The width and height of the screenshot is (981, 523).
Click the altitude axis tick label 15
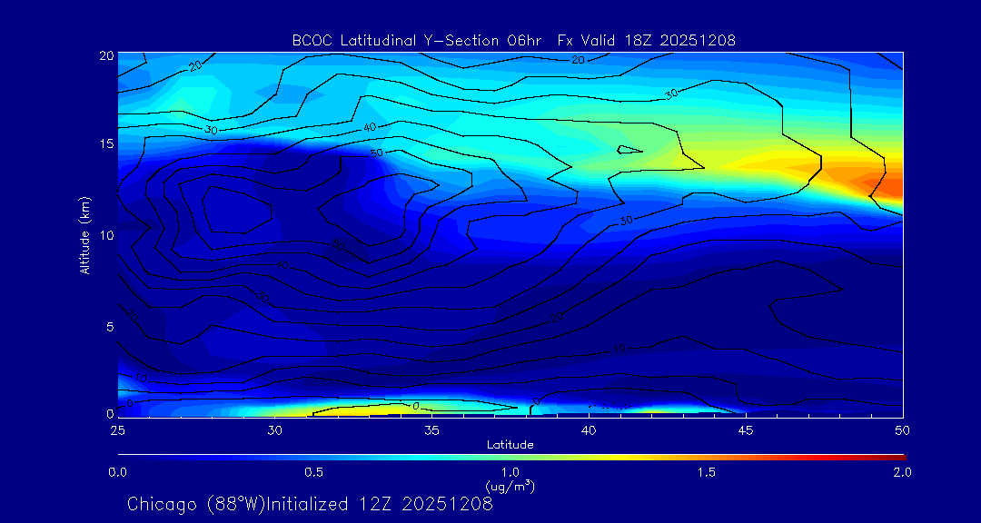(106, 143)
